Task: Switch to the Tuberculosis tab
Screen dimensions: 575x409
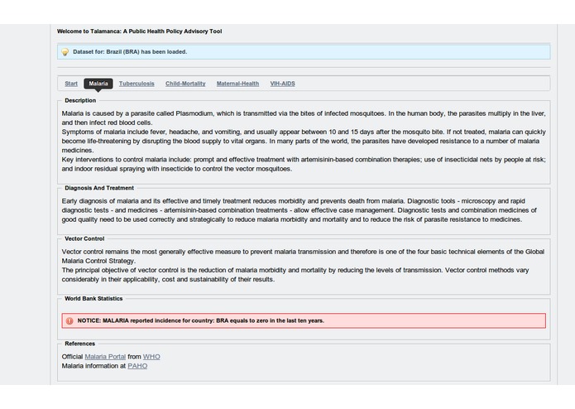Action: [x=137, y=84]
